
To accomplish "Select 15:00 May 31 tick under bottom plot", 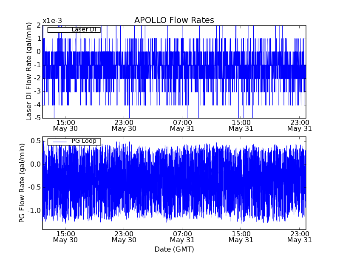I will 241,236.
